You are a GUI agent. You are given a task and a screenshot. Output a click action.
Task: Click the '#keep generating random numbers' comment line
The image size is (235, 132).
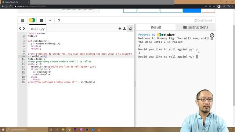point(59,62)
